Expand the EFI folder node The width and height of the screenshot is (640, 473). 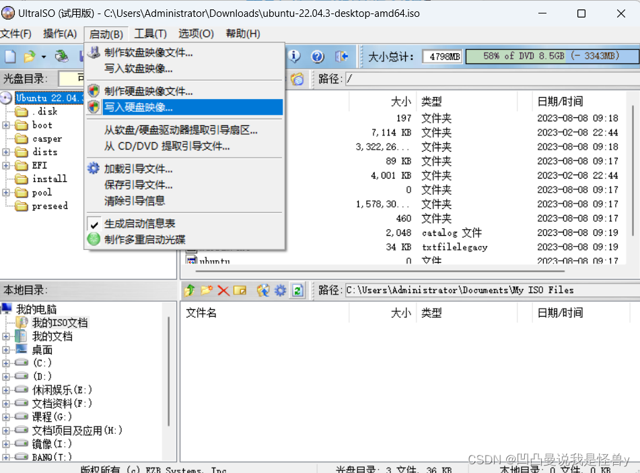pyautogui.click(x=5, y=166)
